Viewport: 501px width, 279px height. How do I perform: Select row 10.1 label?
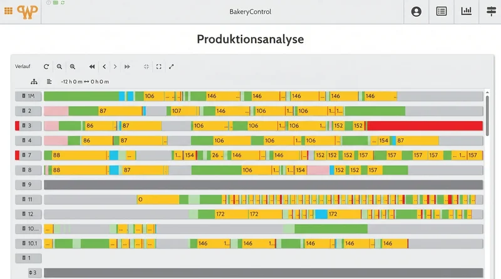pyautogui.click(x=28, y=243)
